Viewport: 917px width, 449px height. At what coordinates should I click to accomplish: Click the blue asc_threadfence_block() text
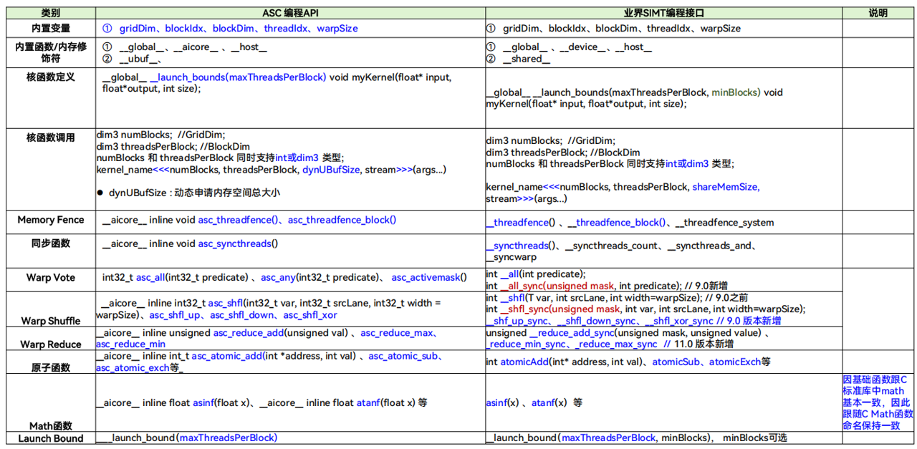pos(342,220)
